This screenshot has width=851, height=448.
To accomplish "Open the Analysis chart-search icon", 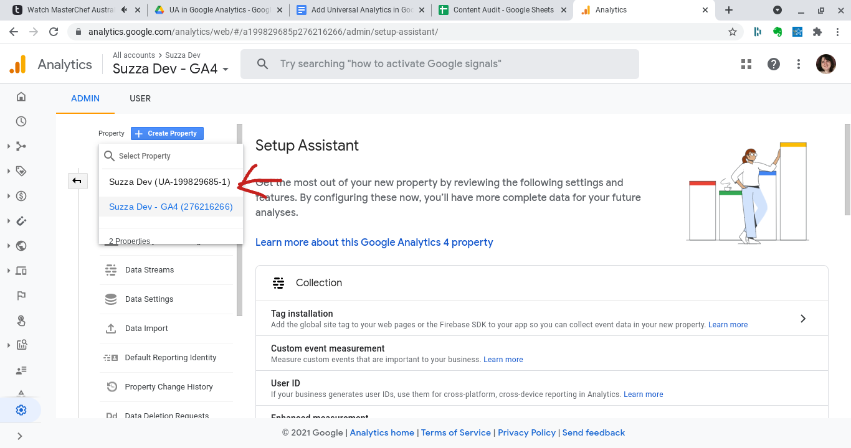I will pyautogui.click(x=21, y=345).
